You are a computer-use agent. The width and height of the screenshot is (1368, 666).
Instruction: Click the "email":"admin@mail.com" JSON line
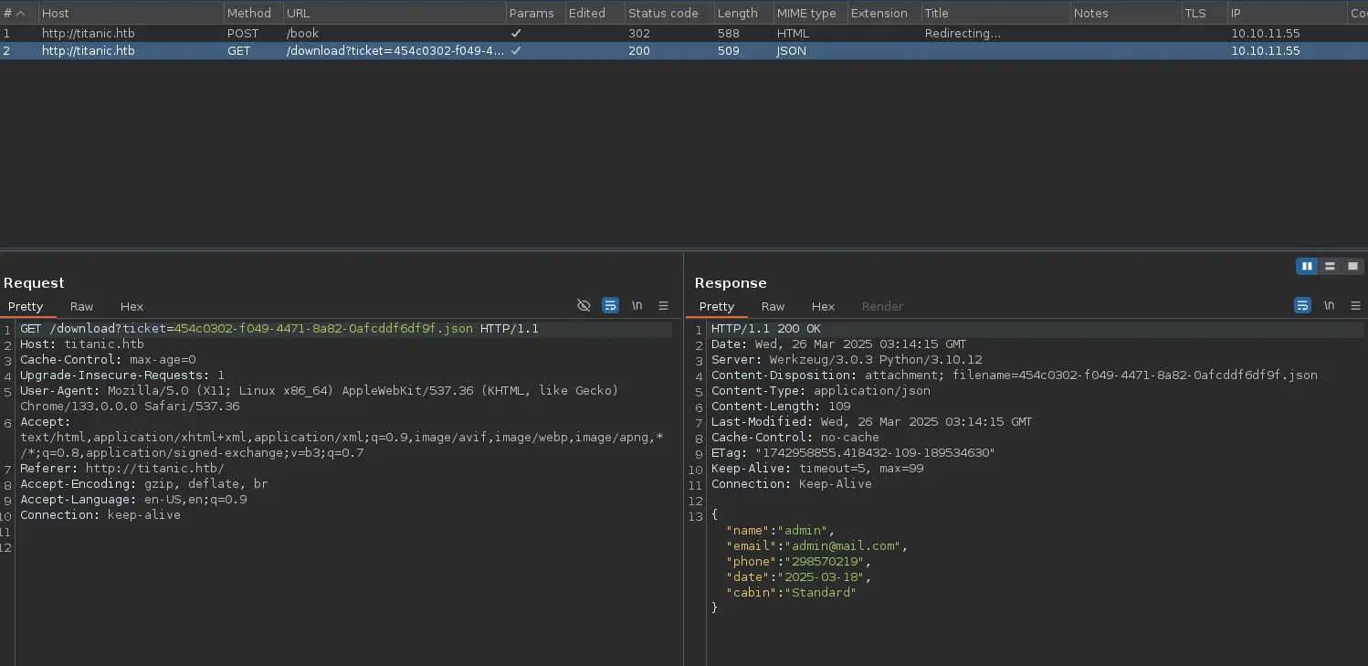click(x=816, y=546)
